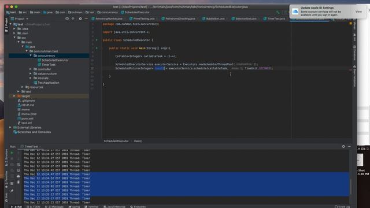Open the Project side tool window tab
The height and width of the screenshot is (208, 370).
click(x=6, y=25)
